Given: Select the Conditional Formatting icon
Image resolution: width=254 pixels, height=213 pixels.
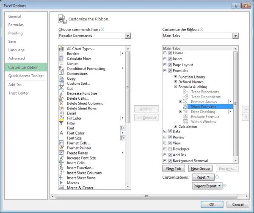Looking at the screenshot, I should pos(61,68).
